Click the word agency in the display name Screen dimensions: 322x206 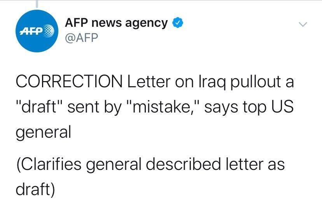(x=146, y=23)
